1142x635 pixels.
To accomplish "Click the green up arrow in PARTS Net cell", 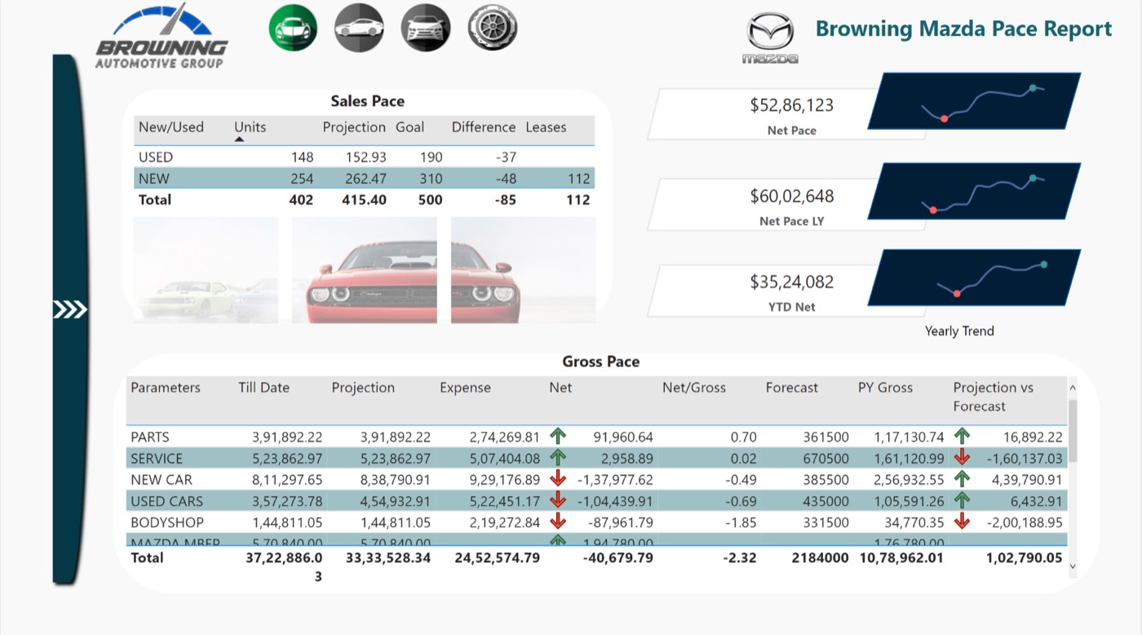I will [559, 437].
